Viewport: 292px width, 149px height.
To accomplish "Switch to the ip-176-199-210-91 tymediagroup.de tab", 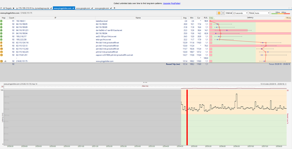I will tap(33, 8).
